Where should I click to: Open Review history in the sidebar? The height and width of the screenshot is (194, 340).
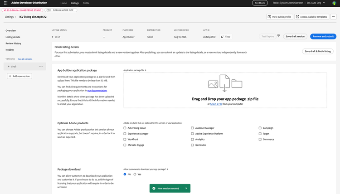point(14,44)
